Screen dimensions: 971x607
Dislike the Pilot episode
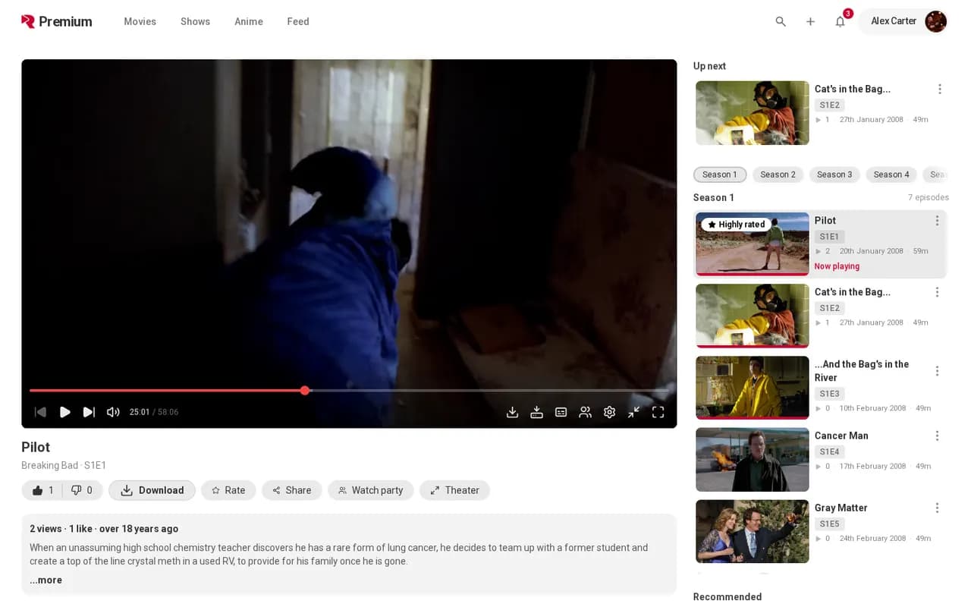pyautogui.click(x=82, y=490)
